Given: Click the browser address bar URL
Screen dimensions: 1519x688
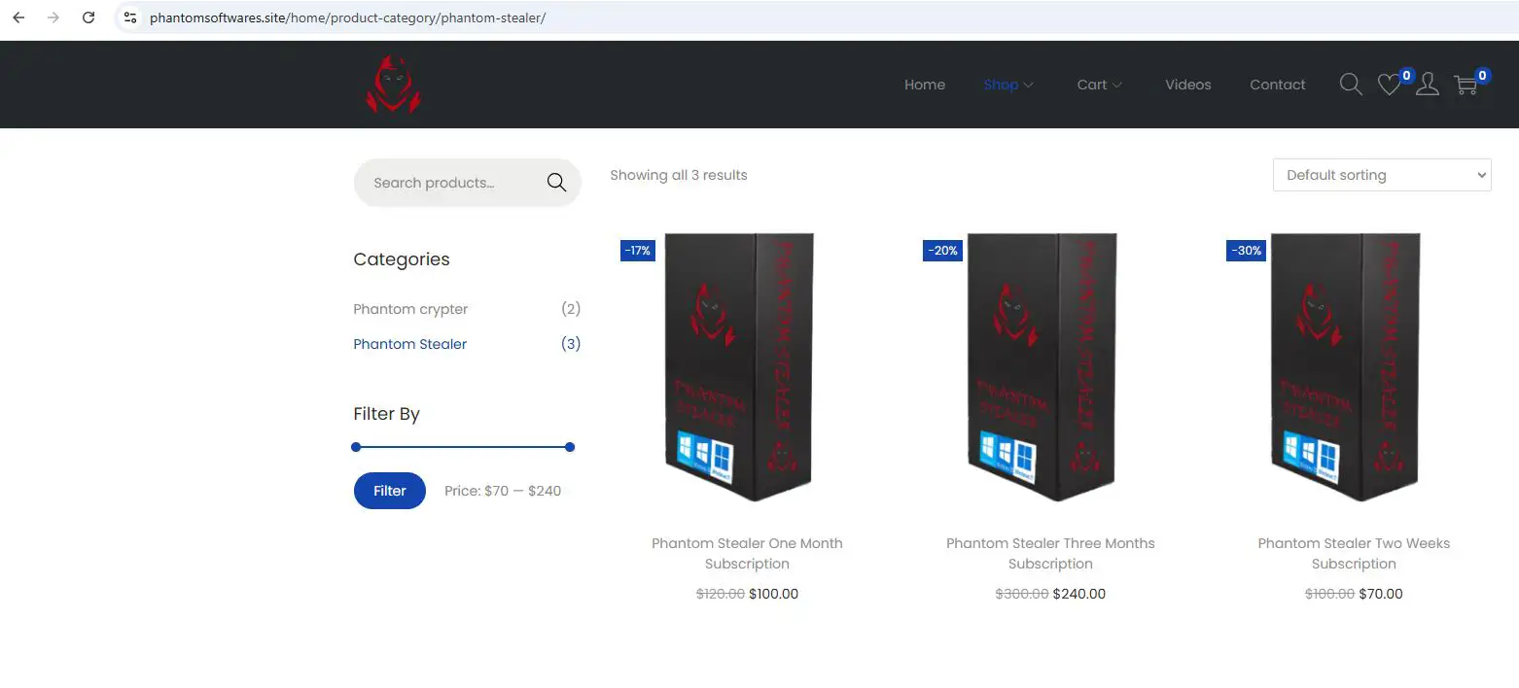Looking at the screenshot, I should pos(347,18).
